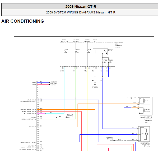This screenshot has width=158, height=151.
Task: Click the 'BLOWER RELAY' label
Action: [x=111, y=50]
